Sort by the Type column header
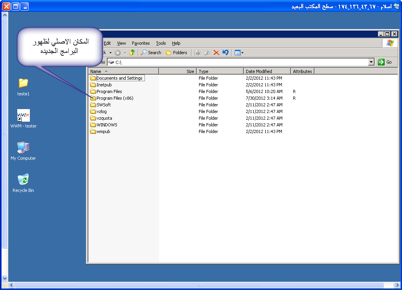The image size is (402, 290). click(x=220, y=71)
